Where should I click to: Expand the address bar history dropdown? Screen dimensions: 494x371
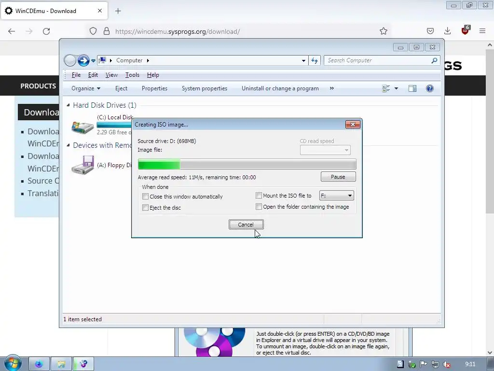click(303, 60)
